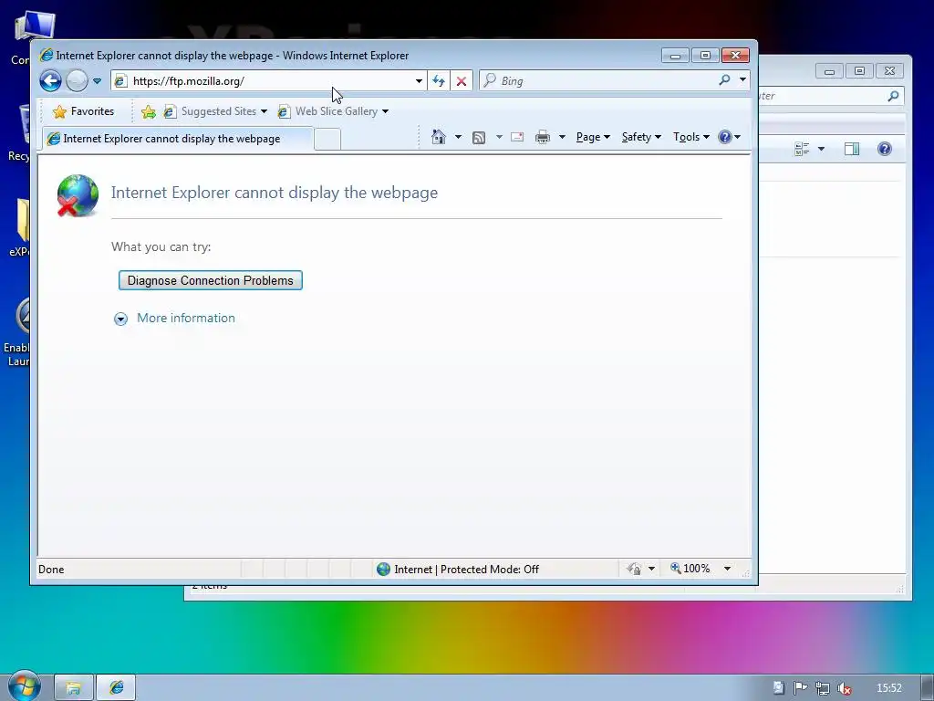Open the Tools menu

coord(691,137)
